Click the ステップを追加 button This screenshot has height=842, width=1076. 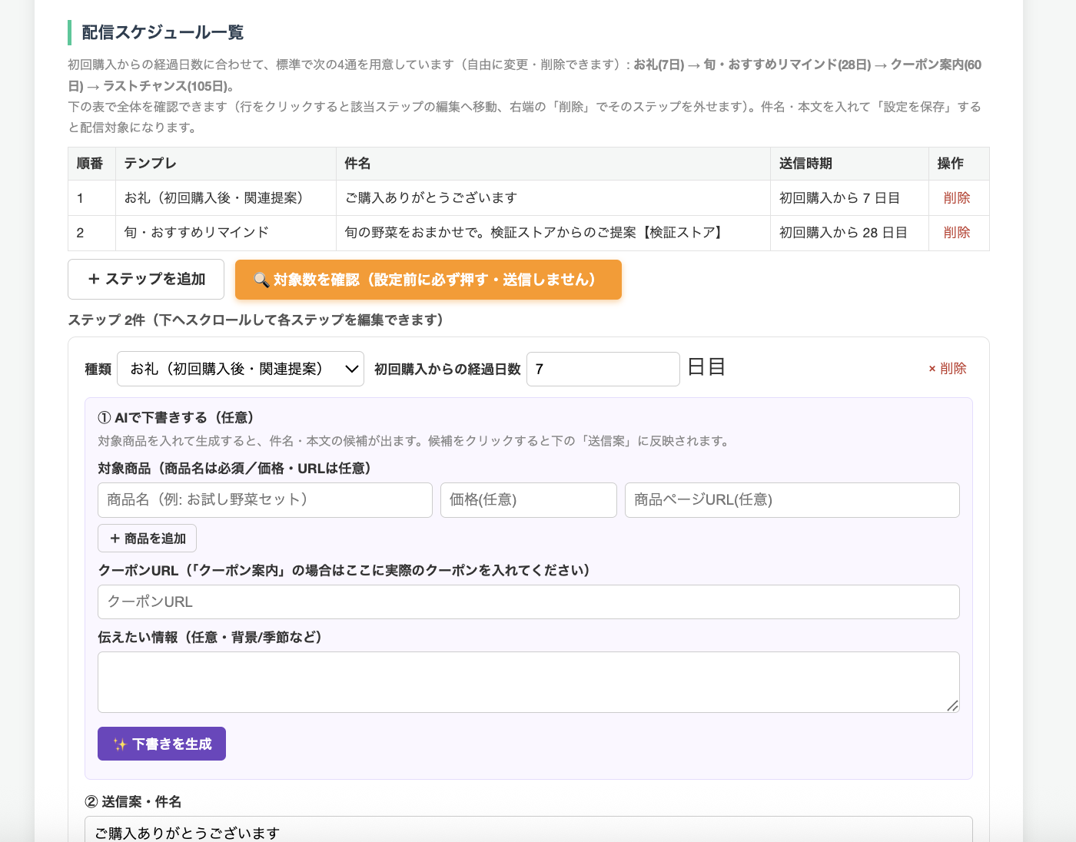(146, 279)
